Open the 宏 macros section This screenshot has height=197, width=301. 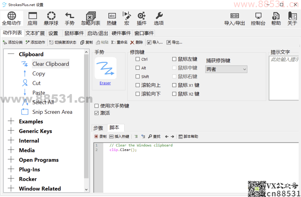pos(126,19)
